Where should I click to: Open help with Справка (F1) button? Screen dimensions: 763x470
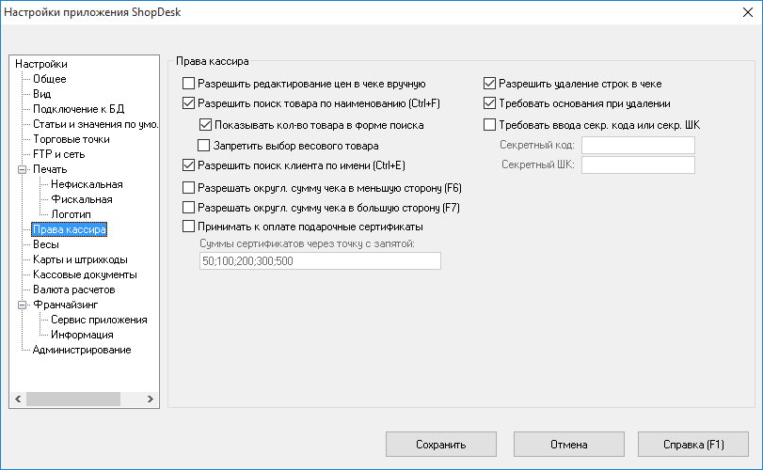(x=692, y=445)
